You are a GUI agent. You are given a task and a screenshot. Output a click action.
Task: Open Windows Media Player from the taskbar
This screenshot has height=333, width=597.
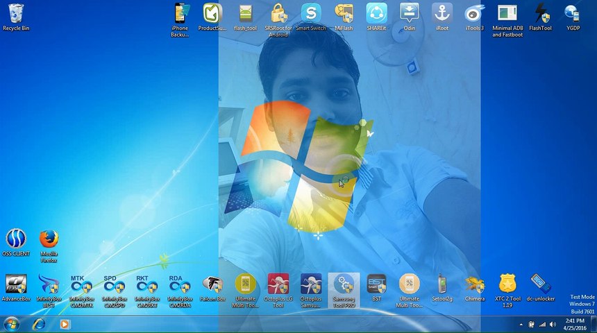(64, 324)
